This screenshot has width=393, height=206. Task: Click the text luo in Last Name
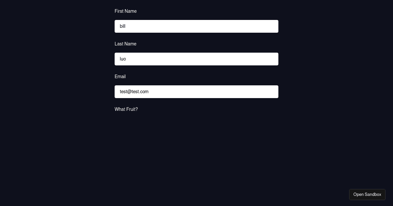pos(123,59)
